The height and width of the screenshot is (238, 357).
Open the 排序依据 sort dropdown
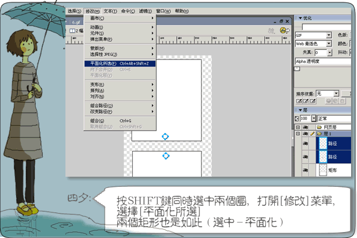pyautogui.click(x=336, y=93)
